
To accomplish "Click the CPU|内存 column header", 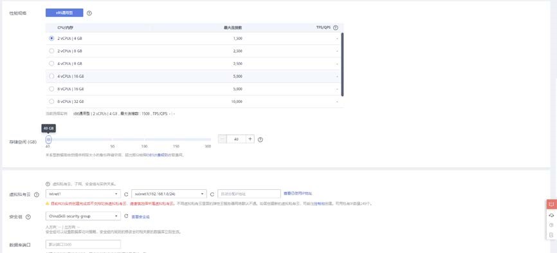I will pos(65,28).
